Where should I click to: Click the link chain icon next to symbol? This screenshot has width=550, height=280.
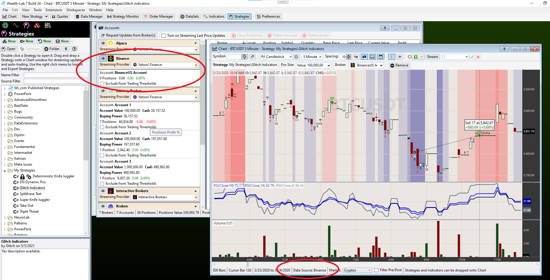(x=252, y=57)
